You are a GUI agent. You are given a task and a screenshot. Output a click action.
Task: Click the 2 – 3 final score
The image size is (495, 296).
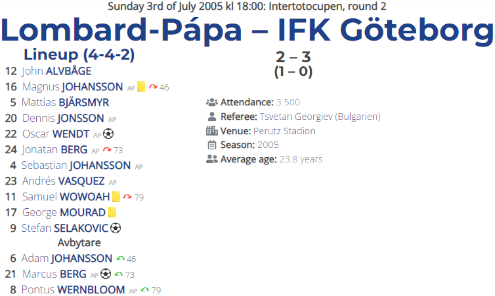[293, 57]
